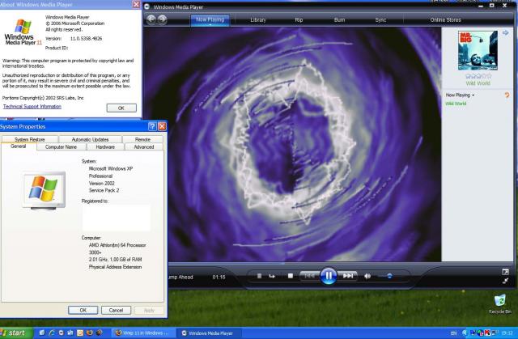Go to the previous track

pos(309,276)
